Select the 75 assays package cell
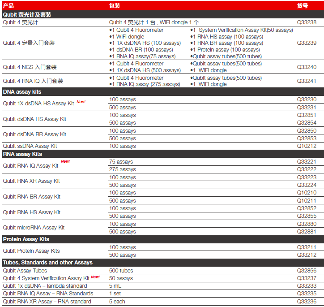This screenshot has height=307, width=324. tap(121, 162)
